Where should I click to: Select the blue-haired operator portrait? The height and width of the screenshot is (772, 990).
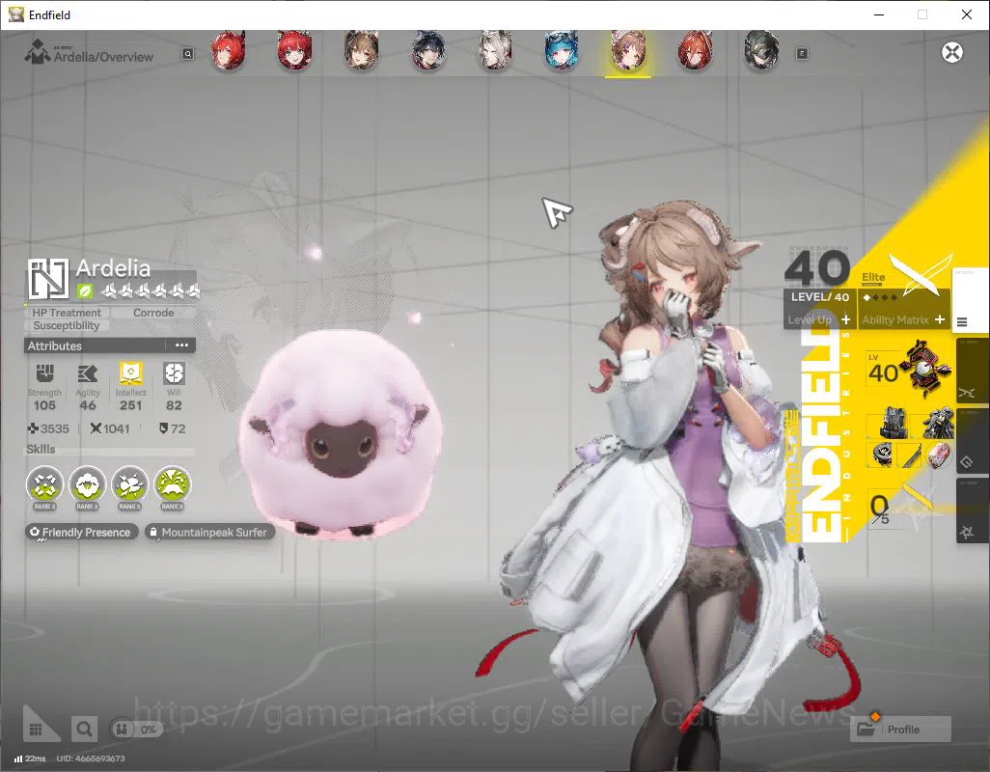coord(562,50)
